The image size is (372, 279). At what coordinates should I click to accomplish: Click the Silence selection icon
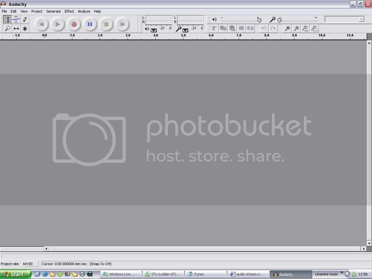click(x=250, y=28)
